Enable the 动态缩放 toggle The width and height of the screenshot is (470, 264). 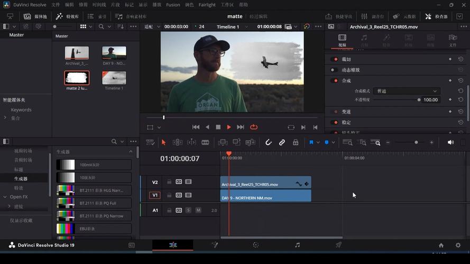click(x=334, y=70)
